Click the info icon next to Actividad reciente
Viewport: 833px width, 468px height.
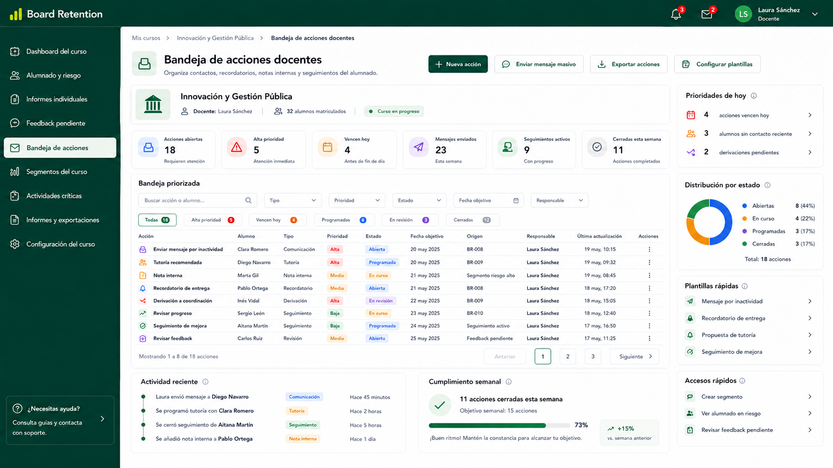205,382
